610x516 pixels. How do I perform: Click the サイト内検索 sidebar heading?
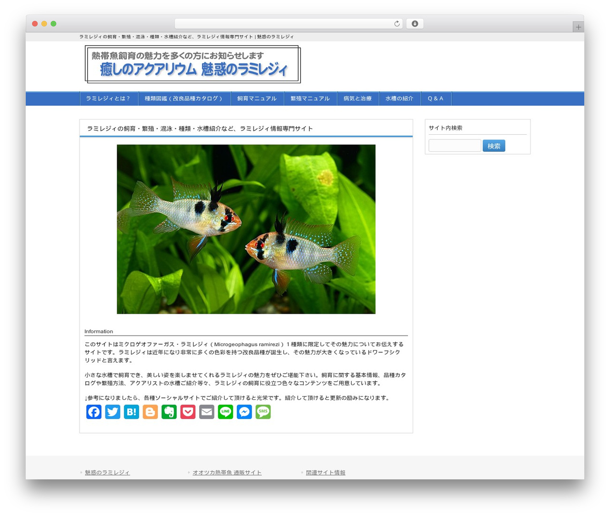pyautogui.click(x=446, y=128)
